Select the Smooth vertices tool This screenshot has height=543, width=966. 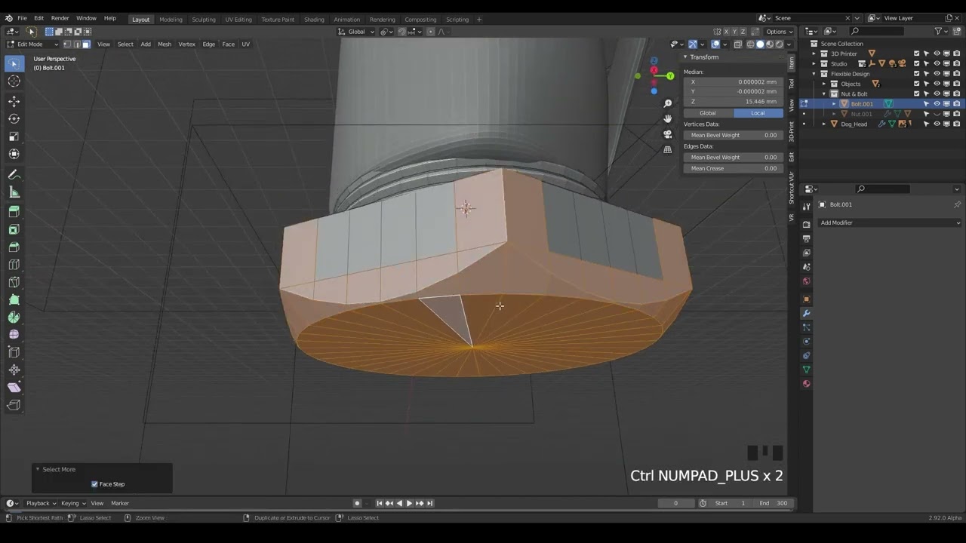(14, 334)
